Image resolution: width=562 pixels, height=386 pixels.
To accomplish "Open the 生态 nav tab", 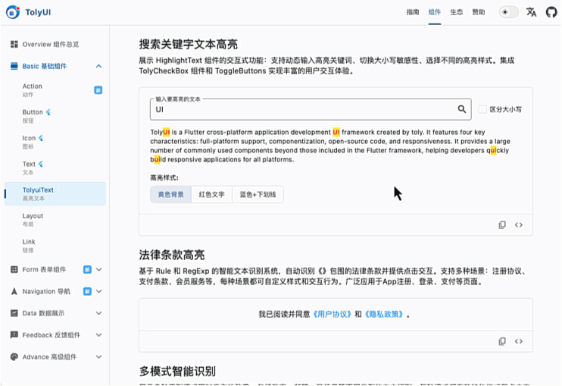I will [456, 12].
